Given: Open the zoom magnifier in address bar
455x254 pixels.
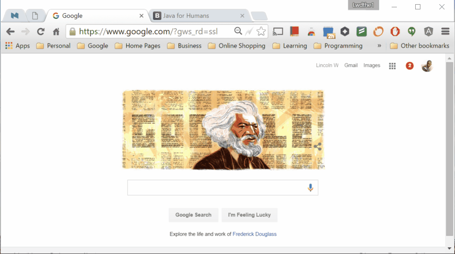Looking at the screenshot, I should point(238,31).
